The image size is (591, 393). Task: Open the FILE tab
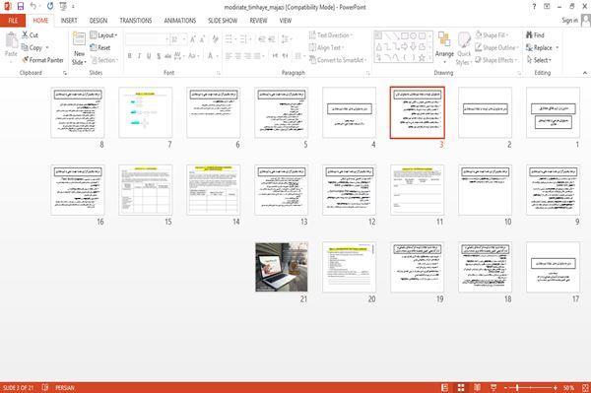coord(13,21)
